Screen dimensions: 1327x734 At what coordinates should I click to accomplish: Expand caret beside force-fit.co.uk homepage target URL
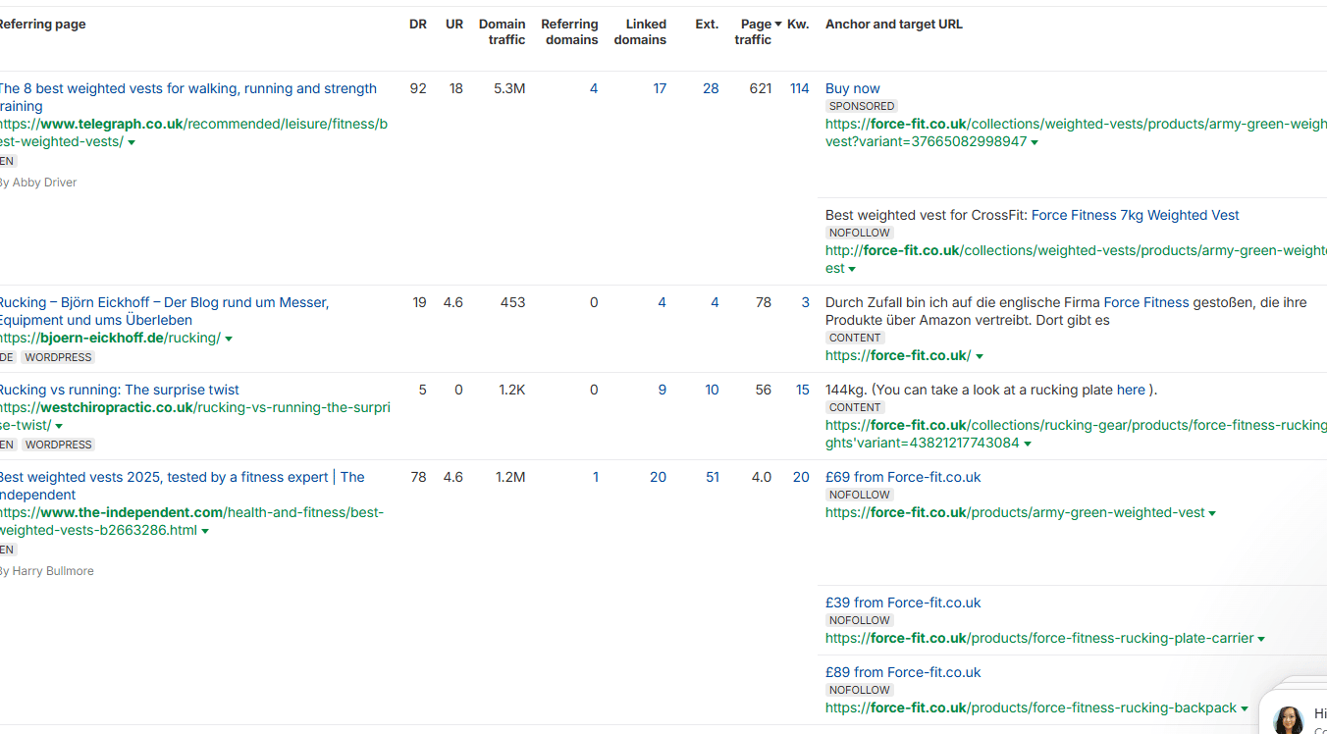pos(980,356)
